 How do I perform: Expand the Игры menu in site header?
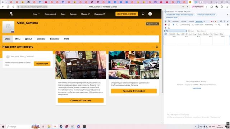click(36, 14)
